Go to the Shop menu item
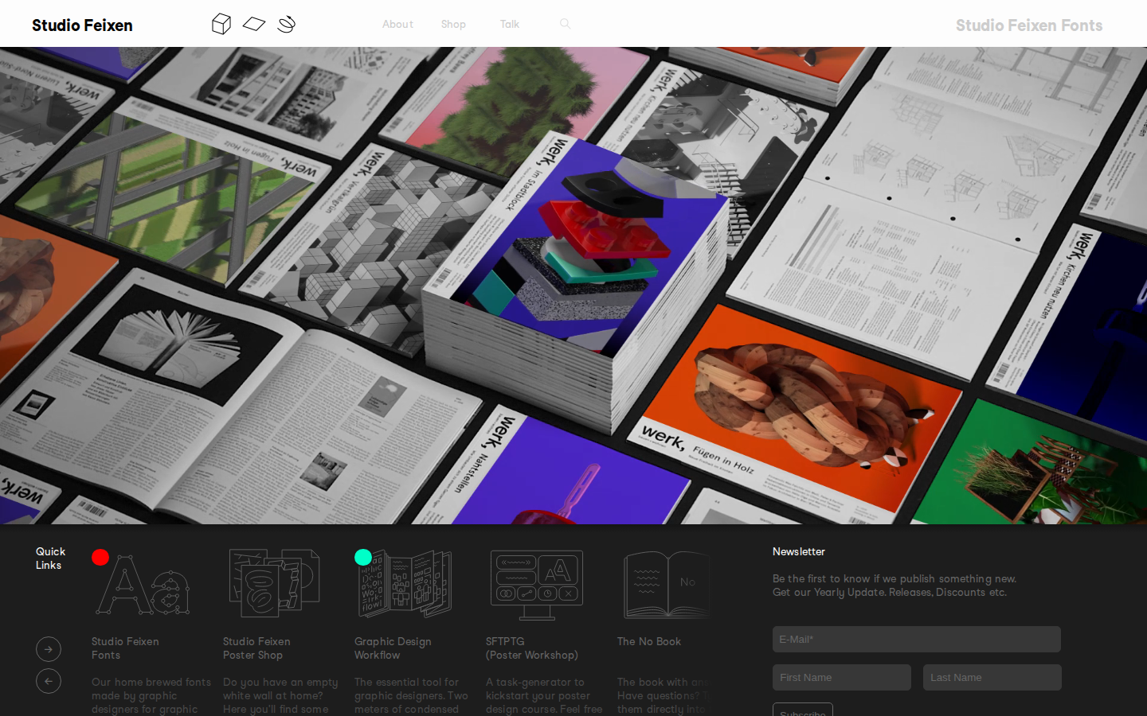 453,25
